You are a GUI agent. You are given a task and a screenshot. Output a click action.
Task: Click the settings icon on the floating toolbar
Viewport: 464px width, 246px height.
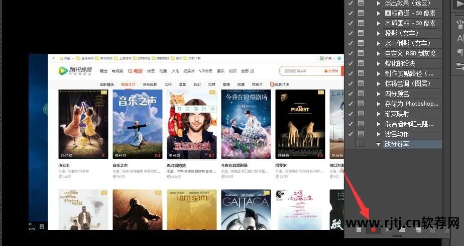212,109
